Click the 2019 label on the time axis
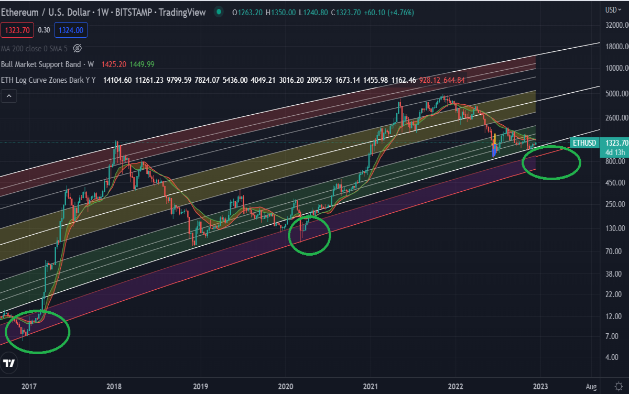 point(200,387)
